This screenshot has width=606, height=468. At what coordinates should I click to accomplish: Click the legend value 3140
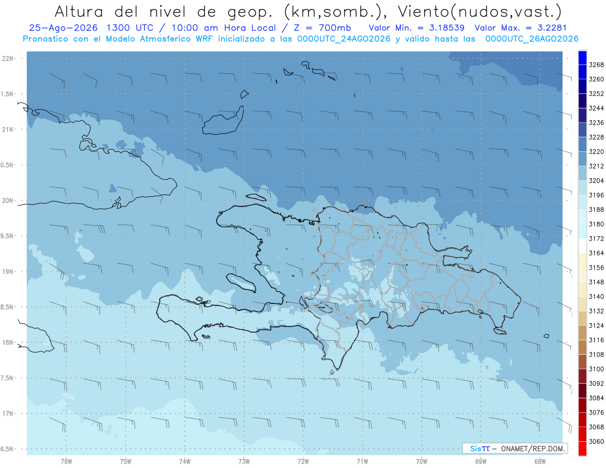596,296
